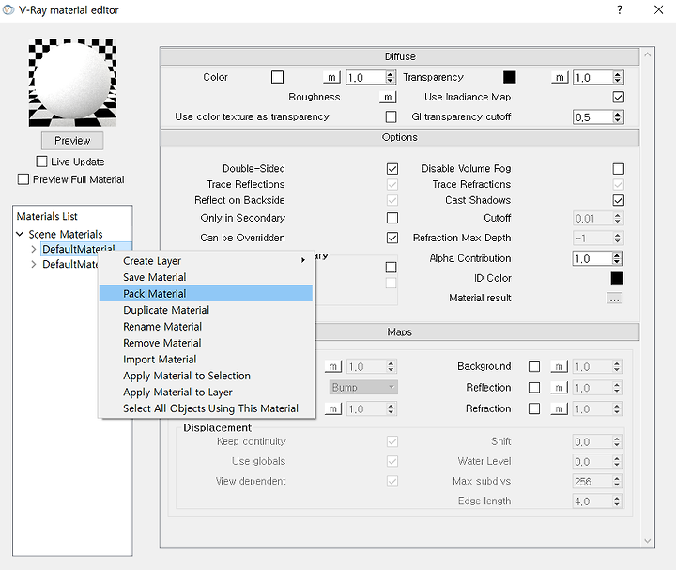
Task: Expand the second DefaultMaterial tree node
Action: pyautogui.click(x=34, y=264)
